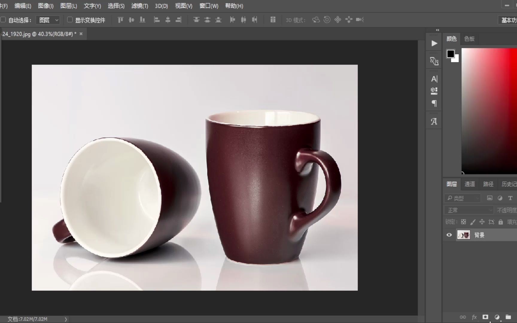The width and height of the screenshot is (517, 323).
Task: Click the new adjustment layer icon
Action: (x=497, y=317)
